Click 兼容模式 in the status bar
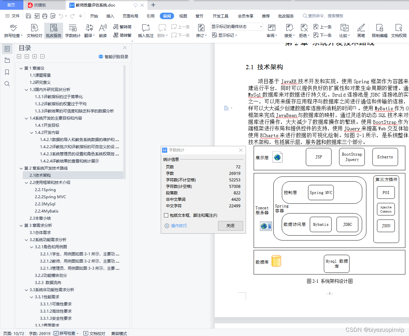 119,333
